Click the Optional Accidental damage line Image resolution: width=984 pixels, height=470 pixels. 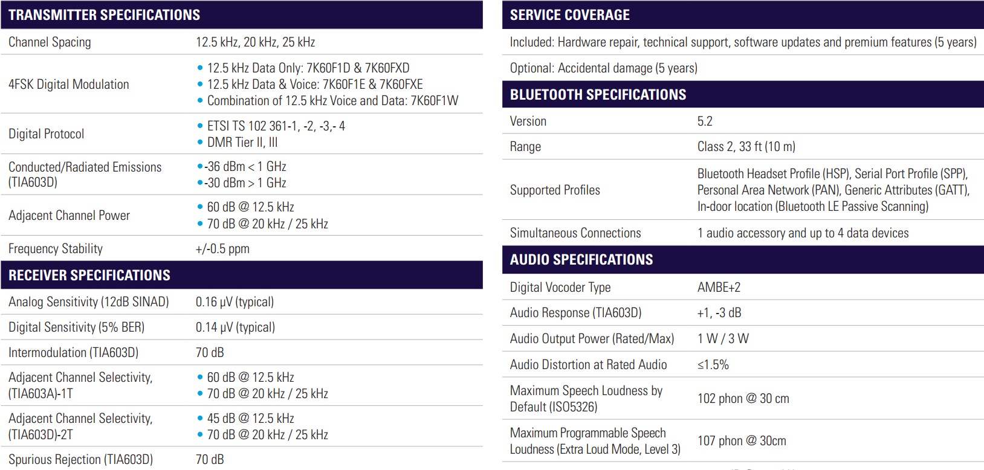click(603, 68)
